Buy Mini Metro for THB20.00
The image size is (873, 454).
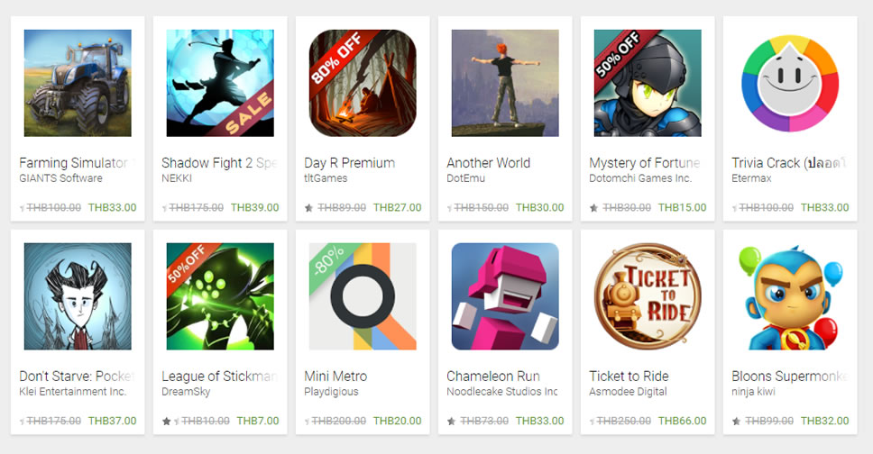(x=397, y=421)
